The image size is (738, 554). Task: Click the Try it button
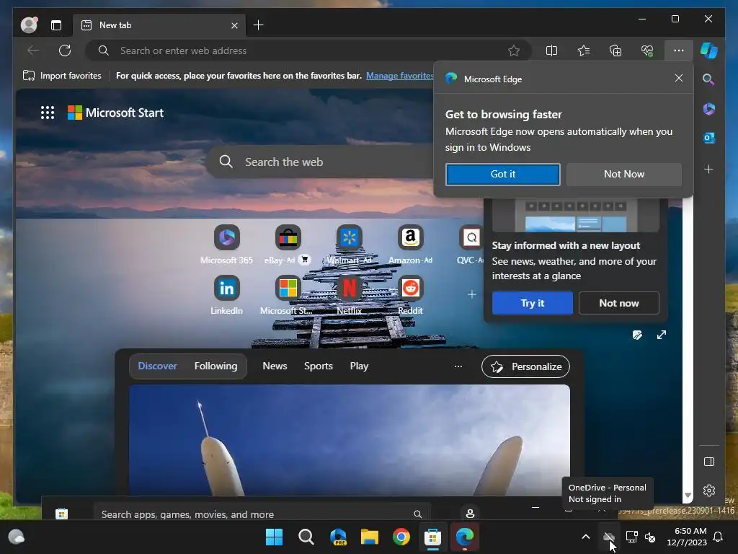[x=533, y=303]
